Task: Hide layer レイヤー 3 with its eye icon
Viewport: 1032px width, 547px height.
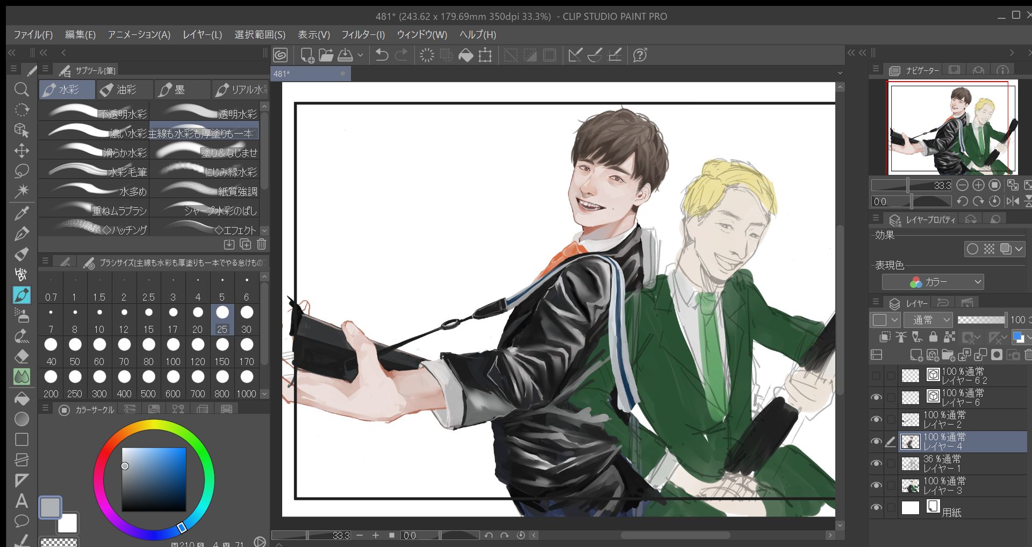Action: coord(876,485)
